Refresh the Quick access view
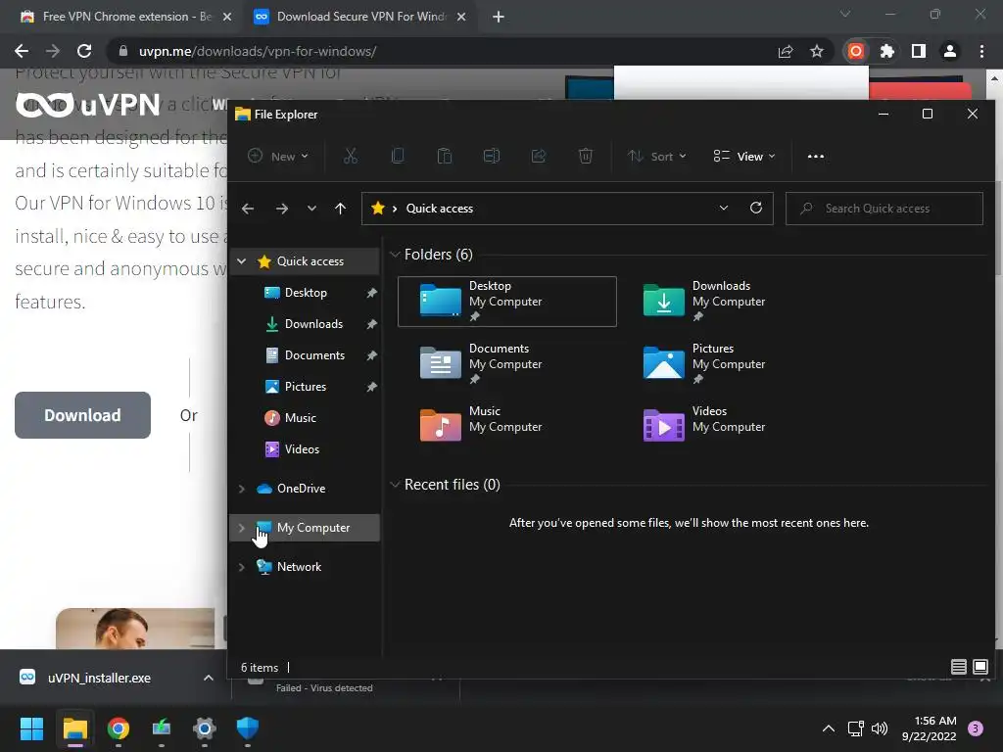This screenshot has width=1003, height=752. (x=755, y=208)
